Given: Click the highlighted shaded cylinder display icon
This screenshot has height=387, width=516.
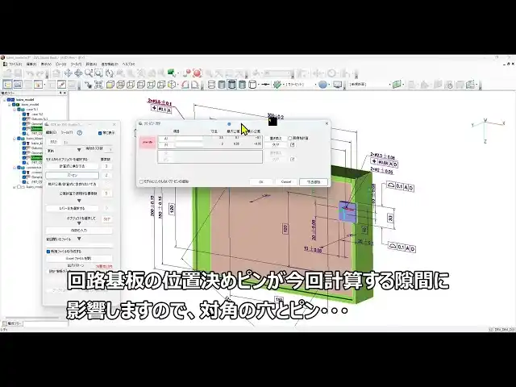Looking at the screenshot, I should point(232,85).
